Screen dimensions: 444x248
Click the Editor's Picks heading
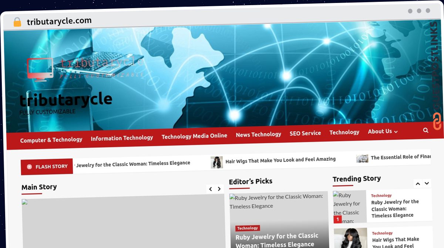[x=250, y=181]
